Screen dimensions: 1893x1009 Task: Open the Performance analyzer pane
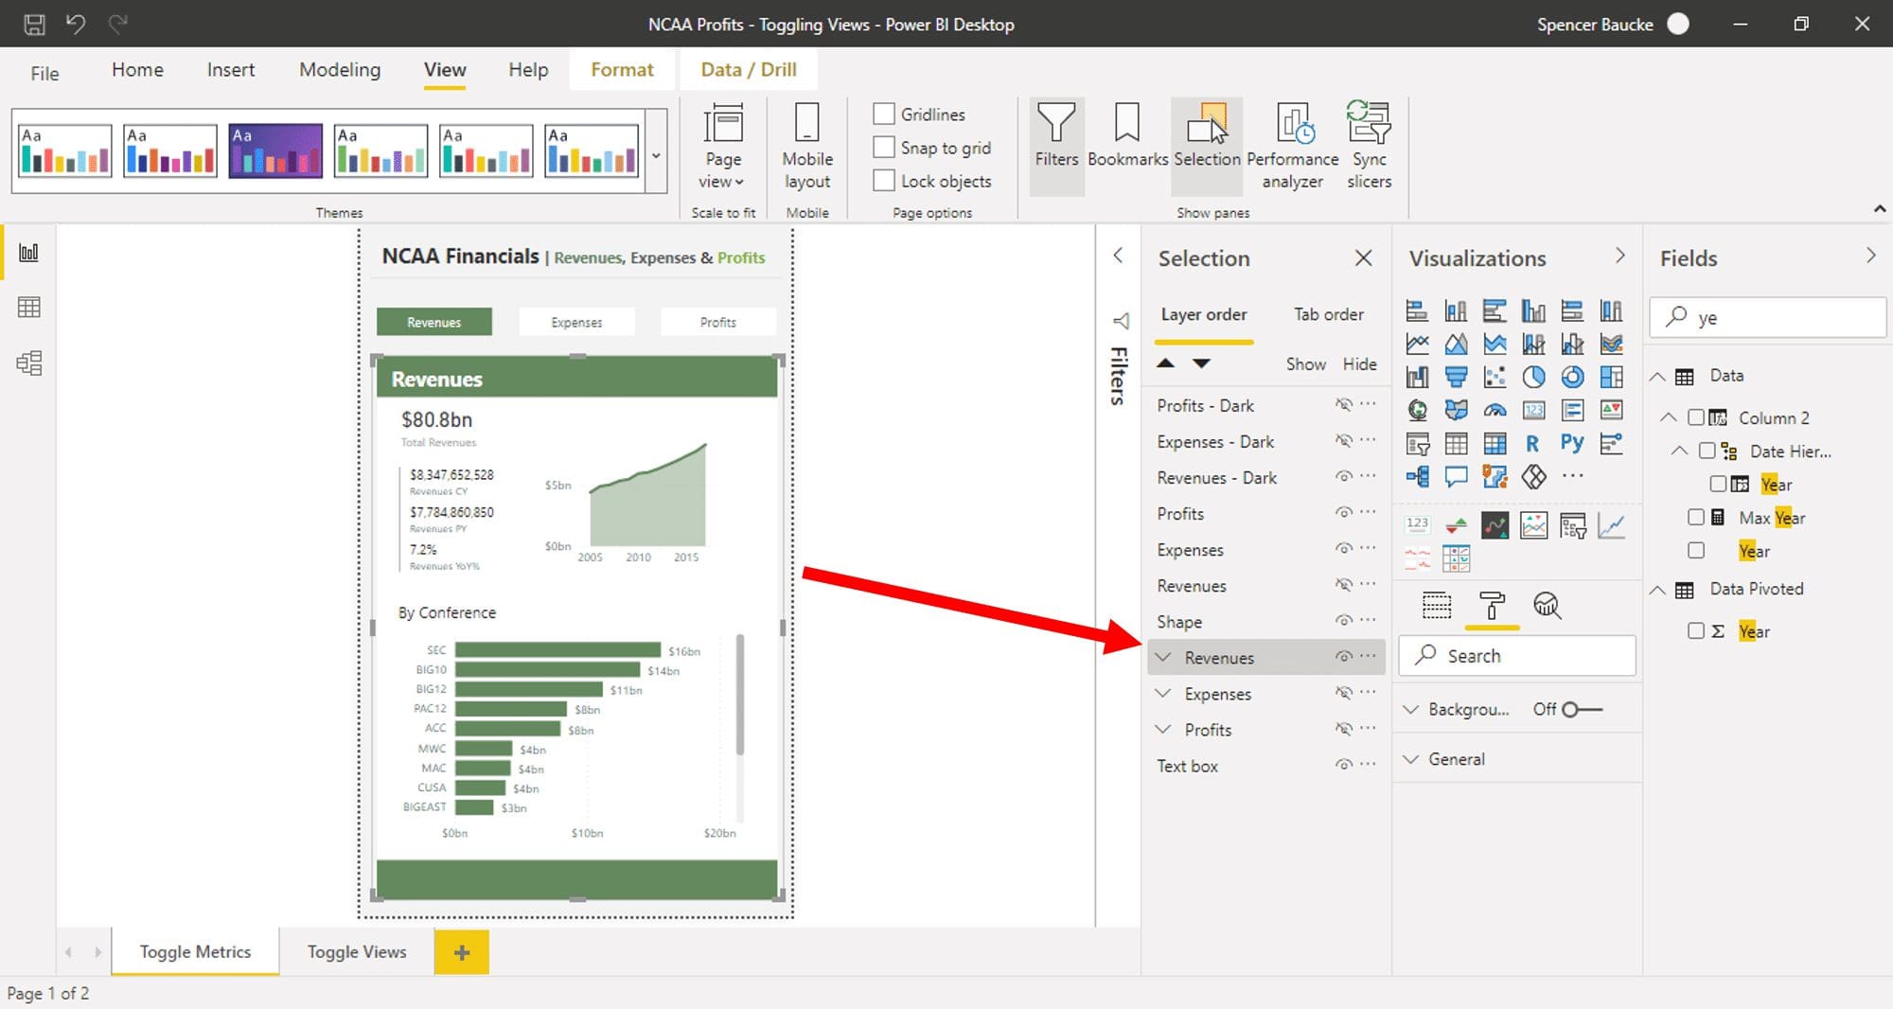pos(1291,142)
